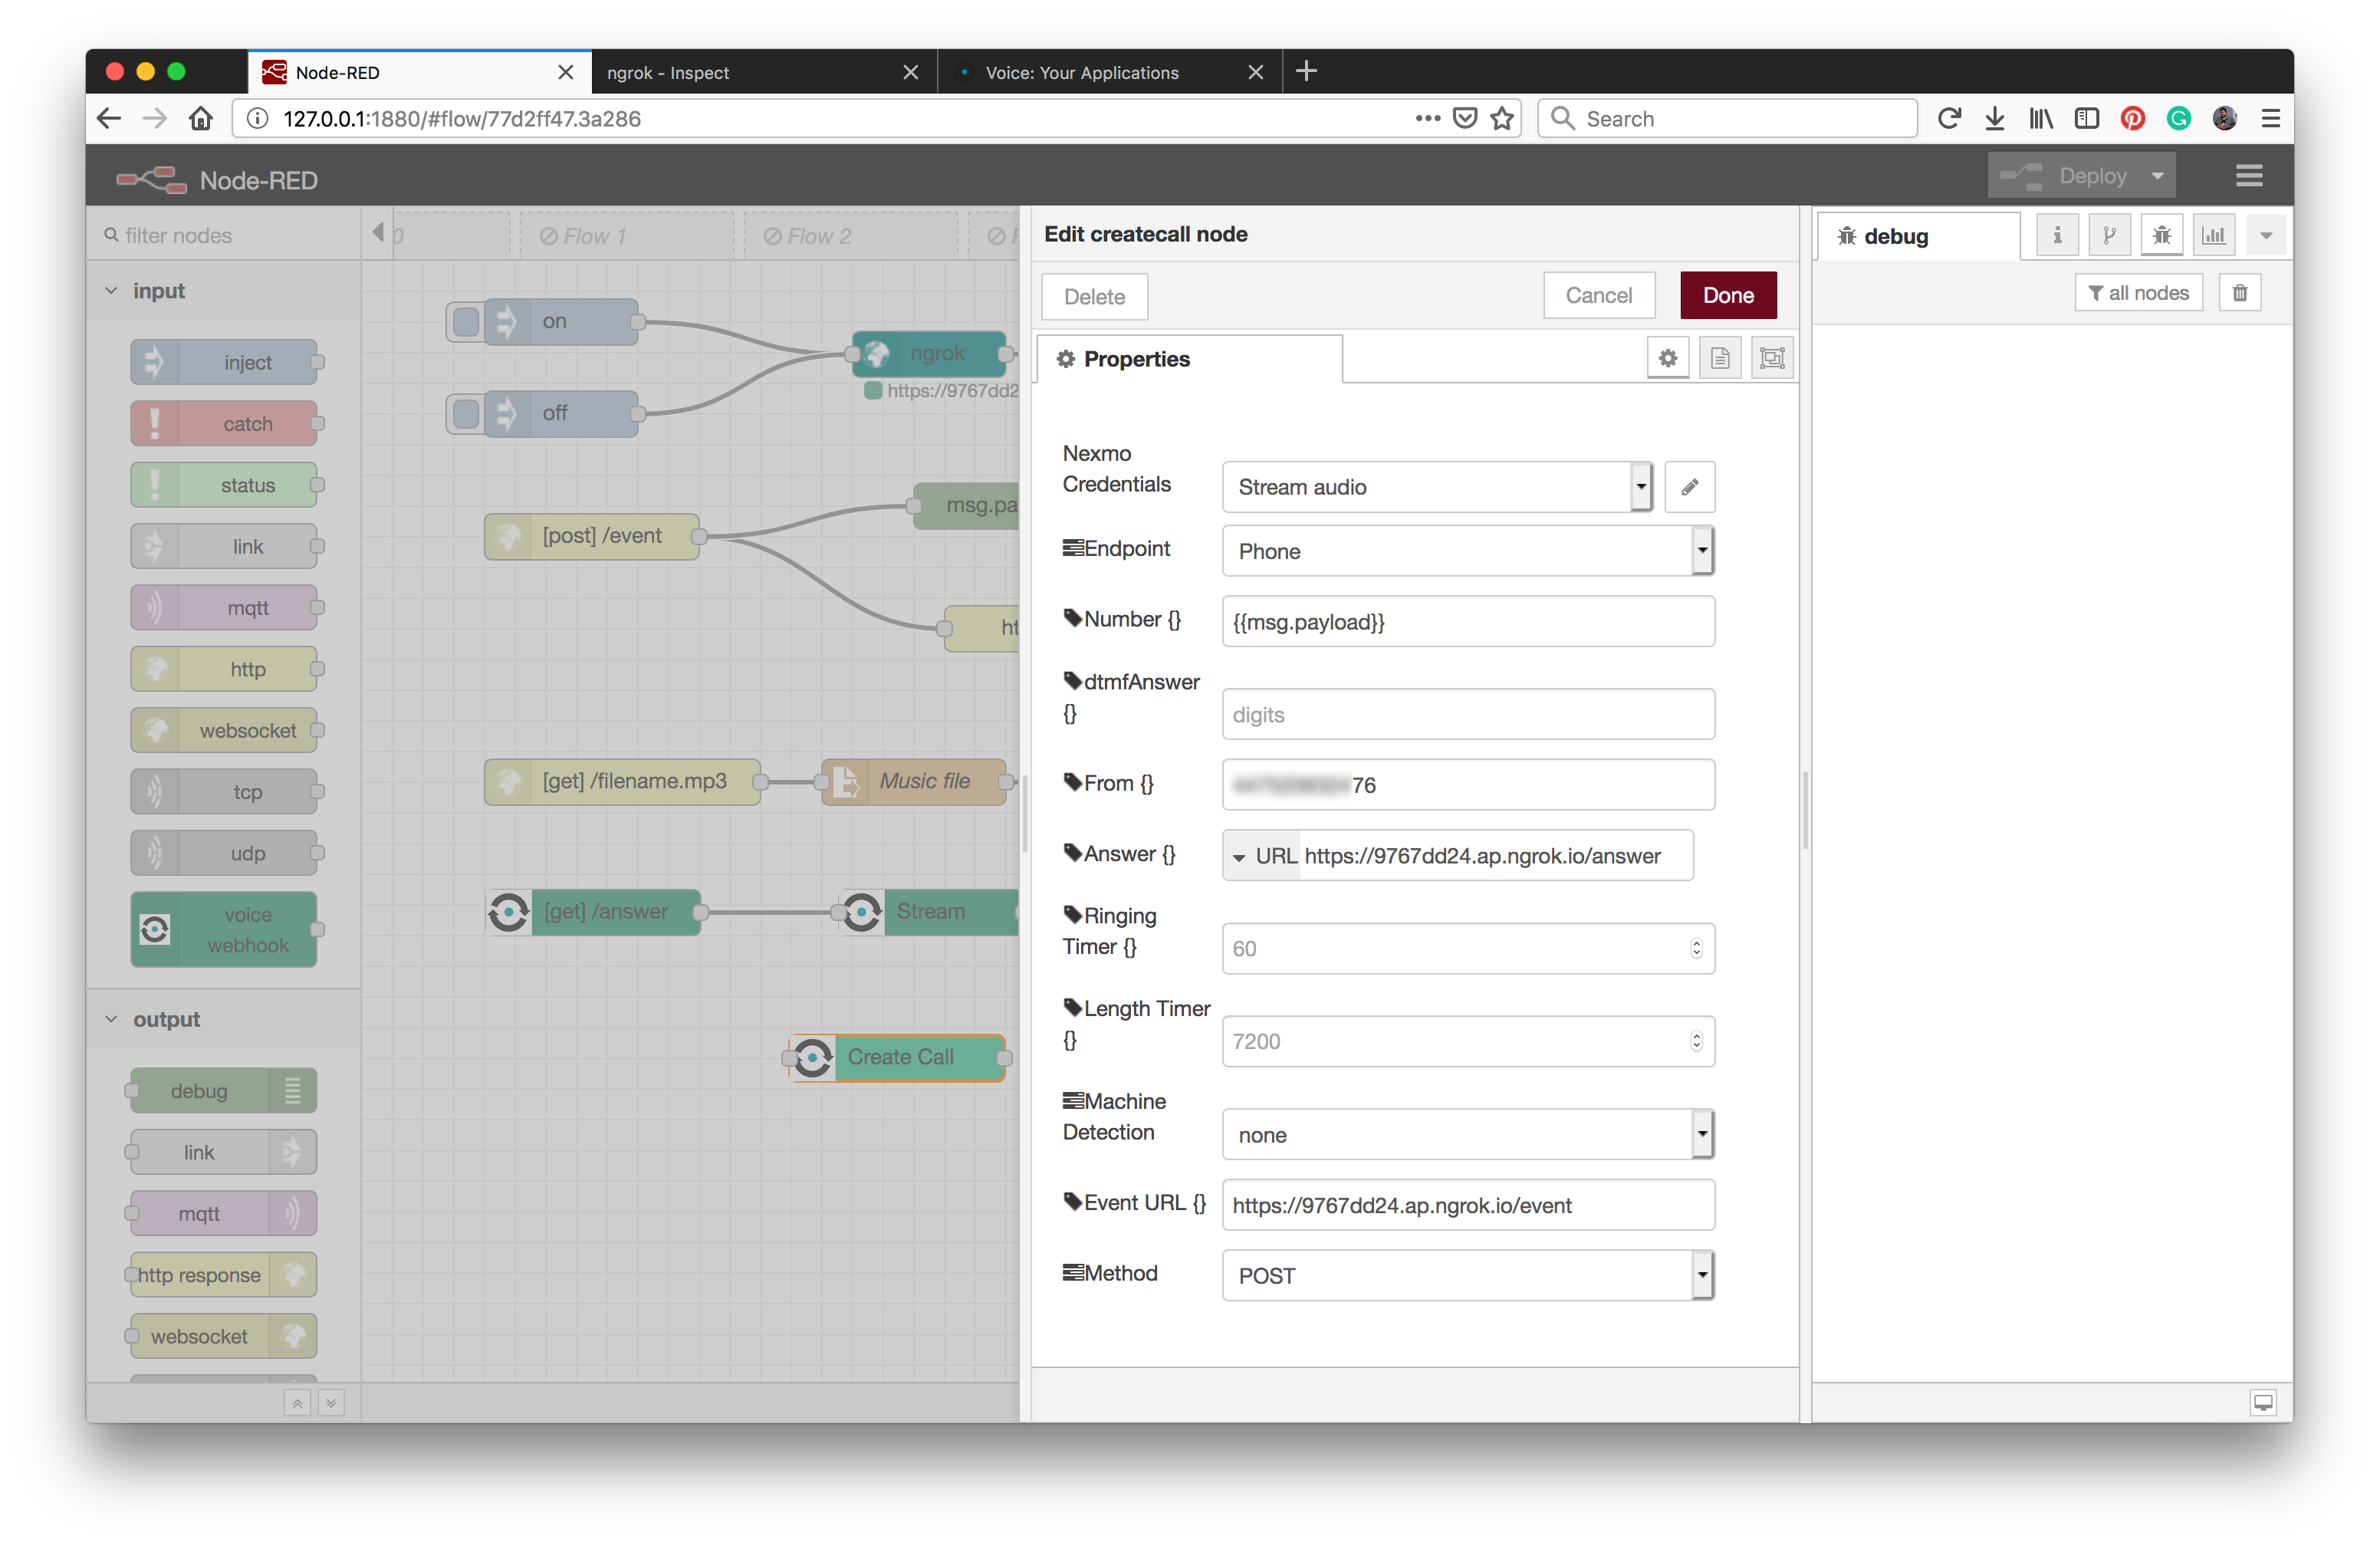Open the Node-RED main menu icon
The image size is (2380, 1546).
[x=2249, y=176]
